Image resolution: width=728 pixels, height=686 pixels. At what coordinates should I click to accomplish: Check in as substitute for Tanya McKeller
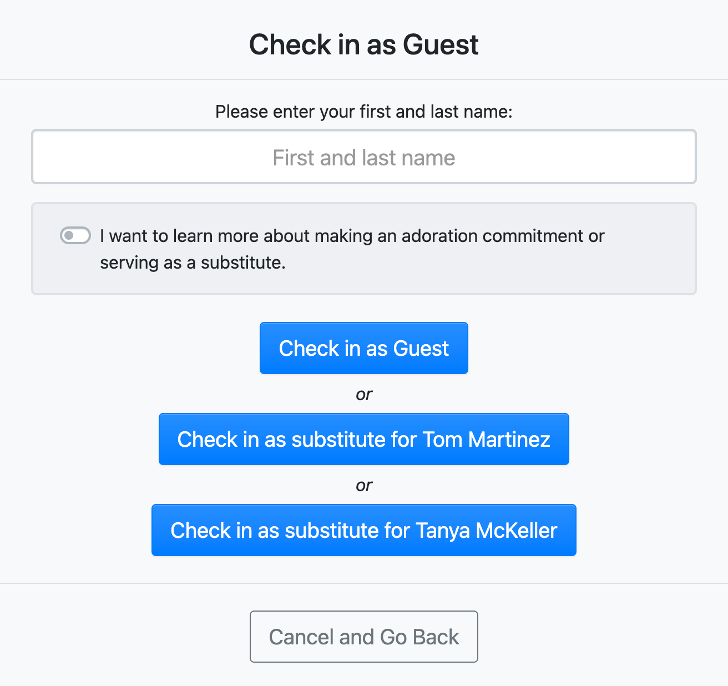(x=363, y=530)
